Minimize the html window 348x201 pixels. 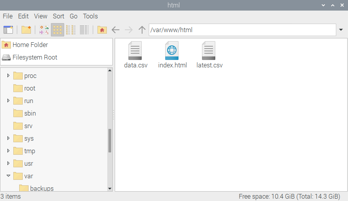click(x=323, y=5)
